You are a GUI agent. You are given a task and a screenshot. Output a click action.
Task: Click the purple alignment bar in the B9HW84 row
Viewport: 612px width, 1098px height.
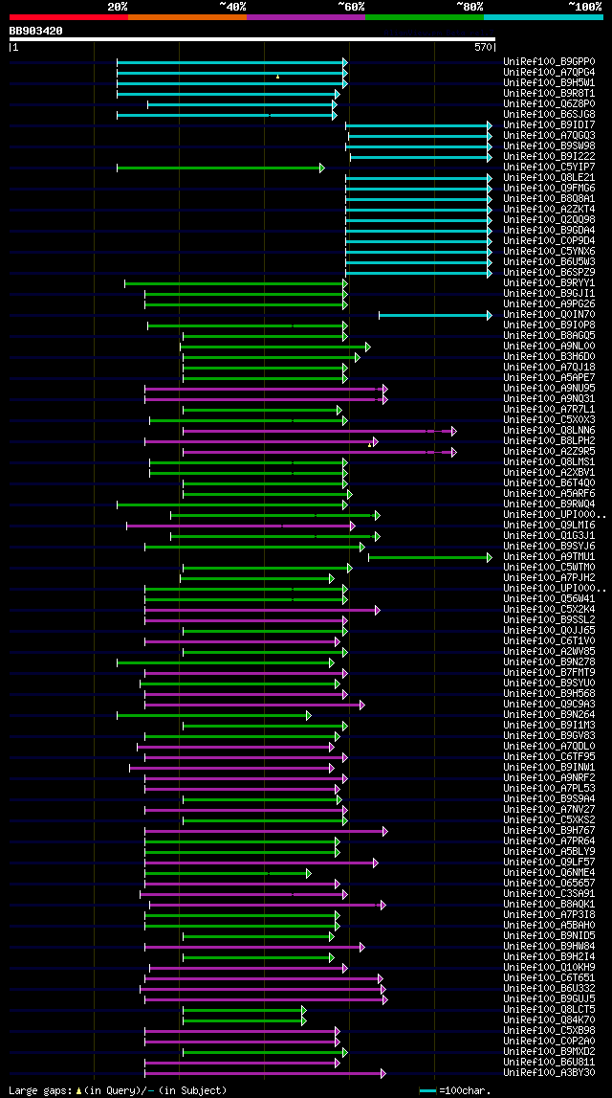click(x=254, y=947)
